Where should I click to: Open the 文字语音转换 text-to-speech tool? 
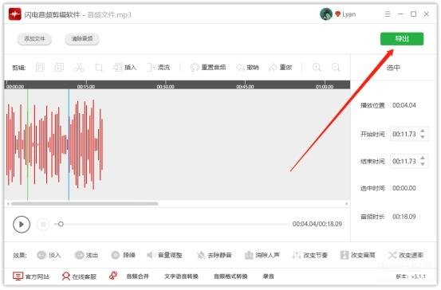pyautogui.click(x=181, y=276)
